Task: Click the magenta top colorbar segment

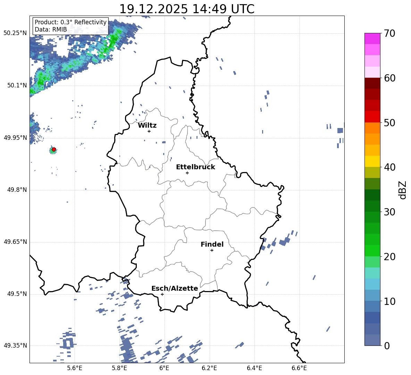Action: pos(372,39)
